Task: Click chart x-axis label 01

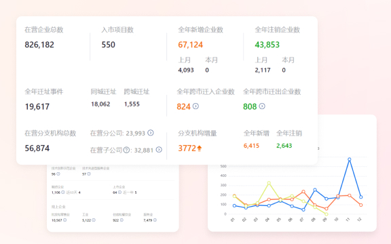Action: (x=233, y=220)
